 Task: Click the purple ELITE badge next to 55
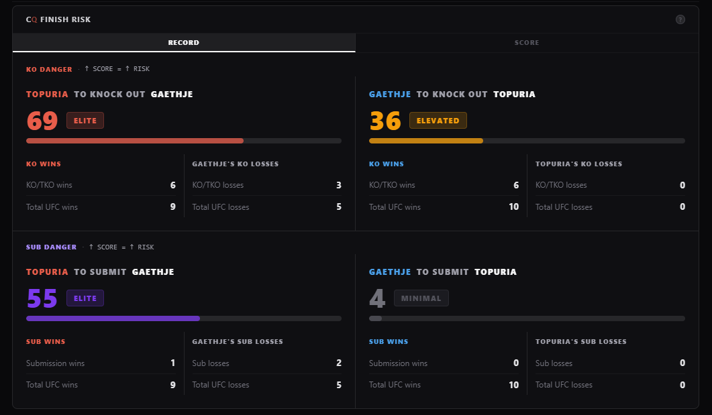(85, 298)
